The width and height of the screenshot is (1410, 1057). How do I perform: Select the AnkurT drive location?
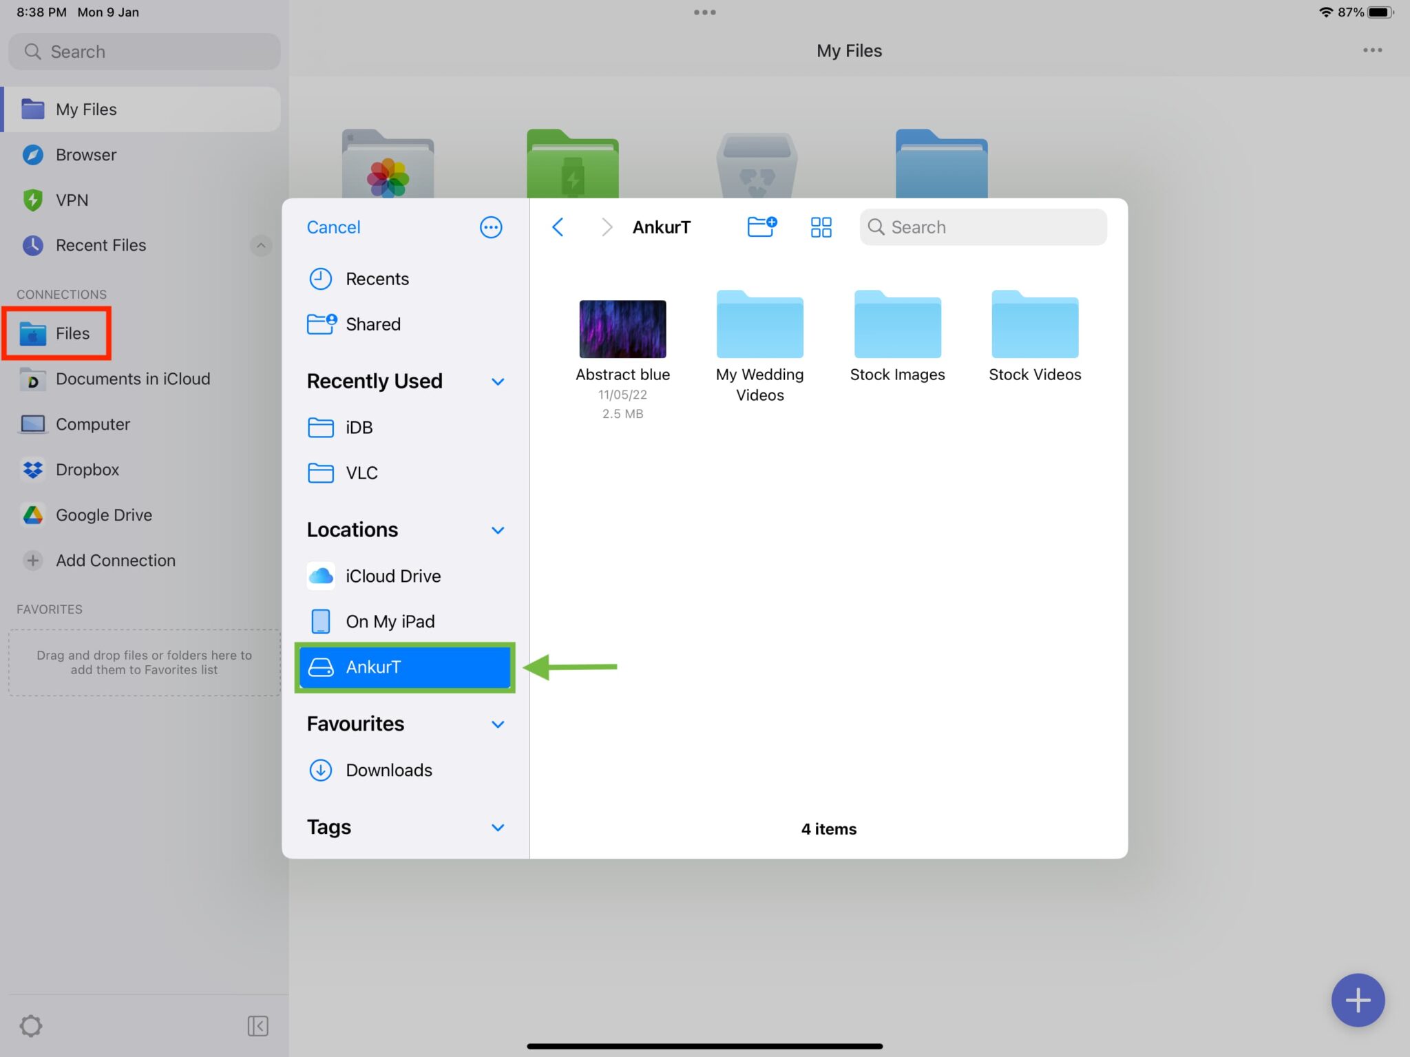pyautogui.click(x=405, y=667)
